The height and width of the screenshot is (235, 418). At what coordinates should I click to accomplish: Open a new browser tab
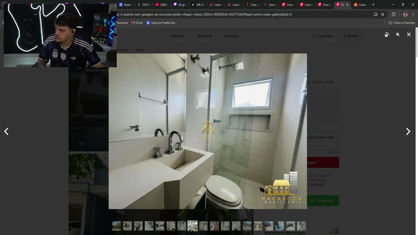coord(373,5)
